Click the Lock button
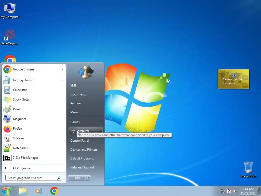 tap(76, 178)
